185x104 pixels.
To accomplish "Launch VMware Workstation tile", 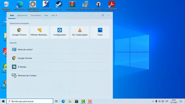I will point(39,32).
